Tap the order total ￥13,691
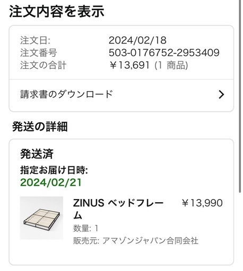 tap(129, 65)
